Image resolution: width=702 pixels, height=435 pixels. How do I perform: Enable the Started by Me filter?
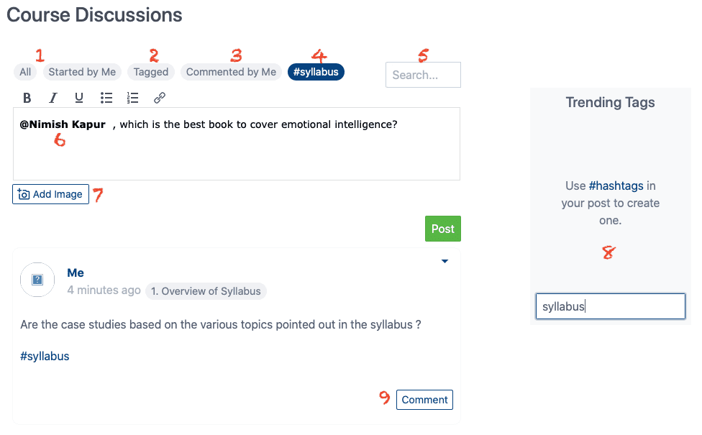point(81,71)
